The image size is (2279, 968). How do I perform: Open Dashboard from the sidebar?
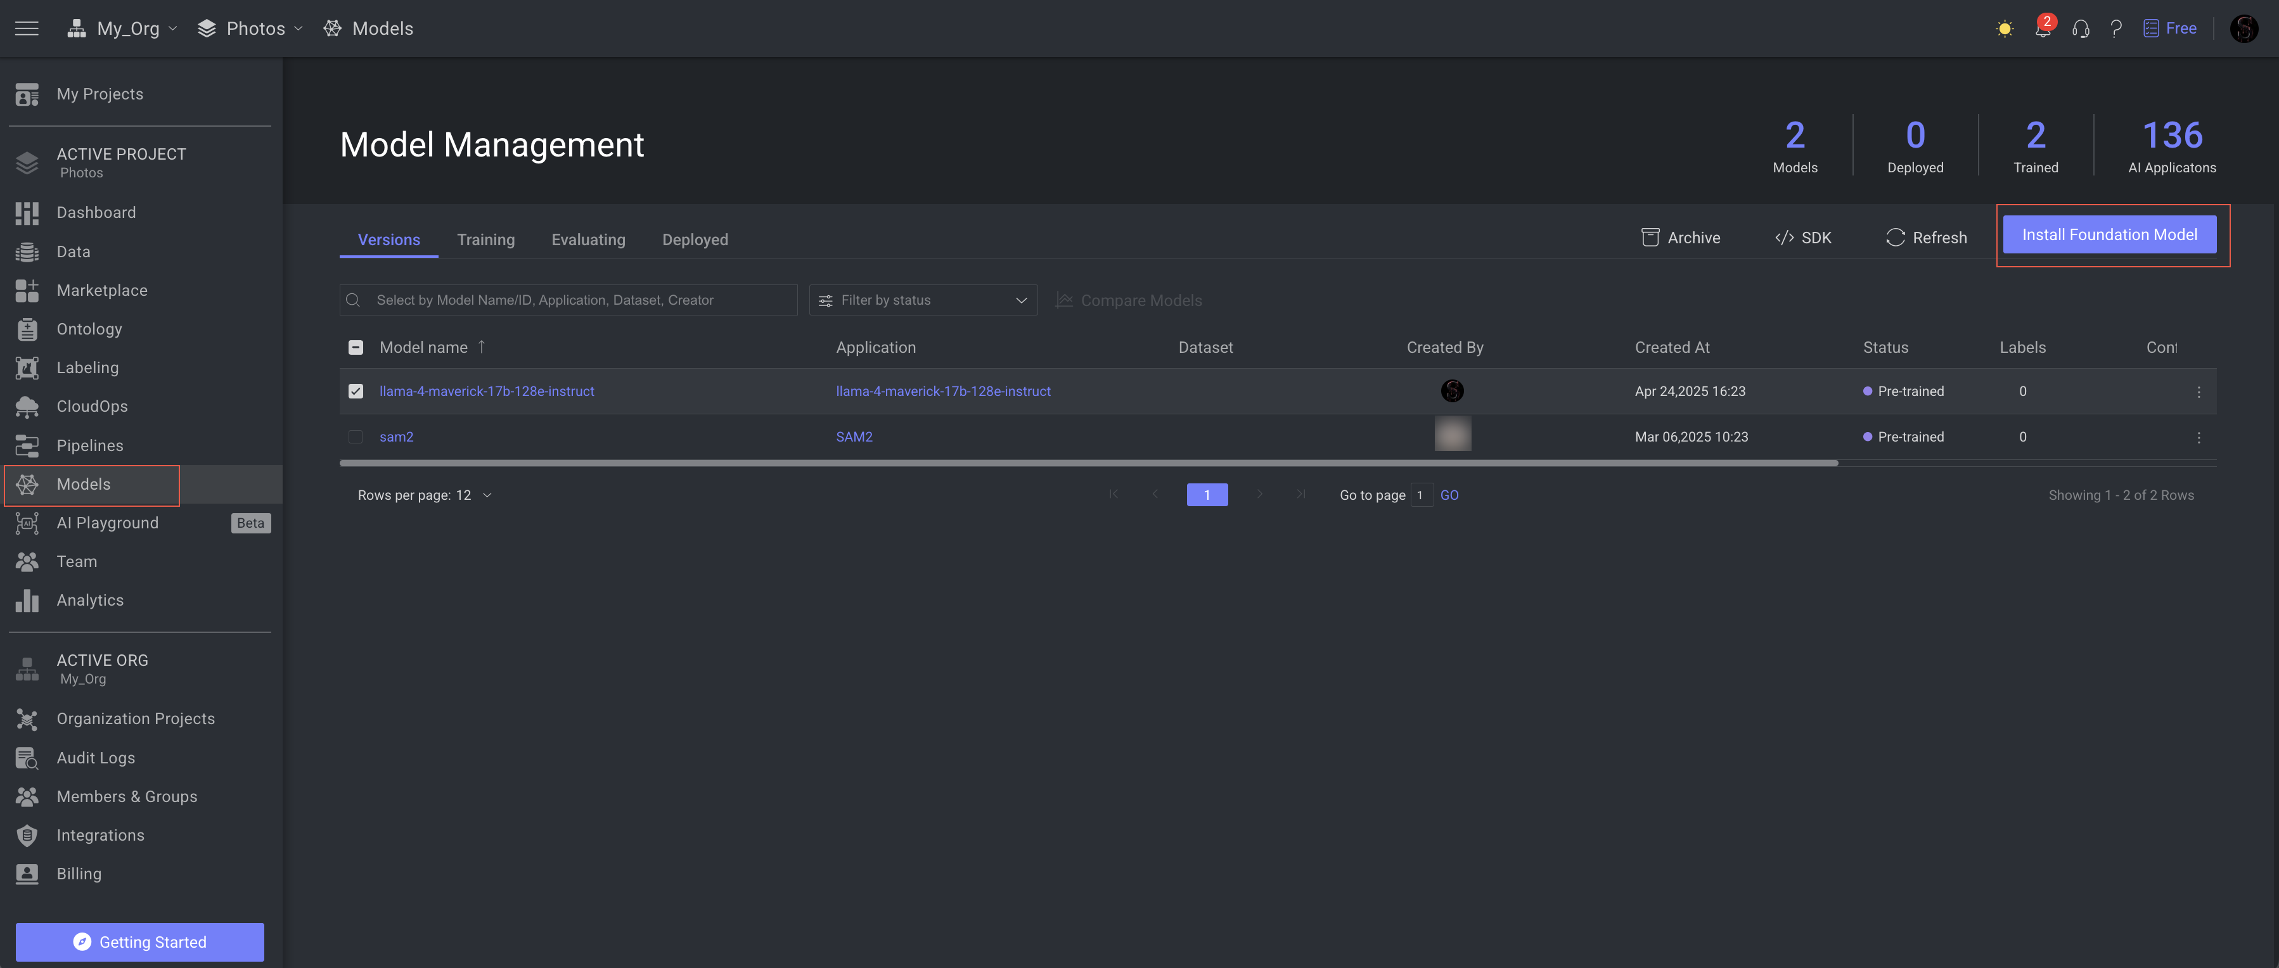(x=96, y=212)
